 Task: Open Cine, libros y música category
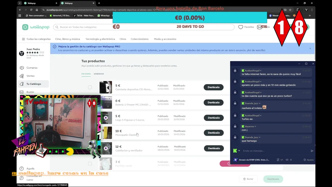(x=67, y=39)
